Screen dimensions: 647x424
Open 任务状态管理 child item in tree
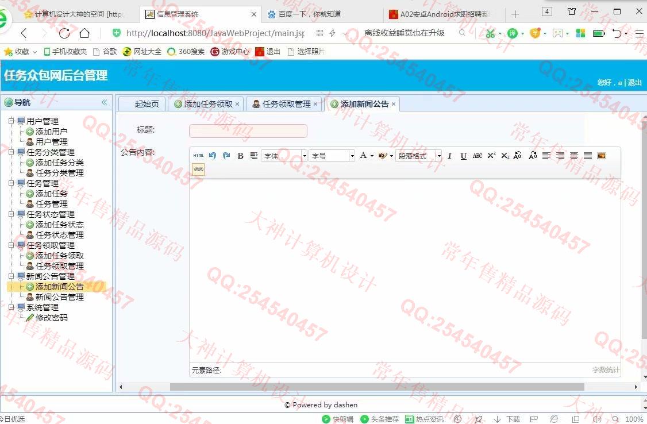[59, 234]
